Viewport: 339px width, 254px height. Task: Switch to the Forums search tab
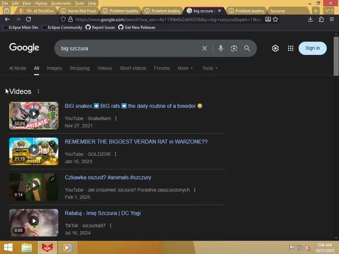pyautogui.click(x=162, y=68)
